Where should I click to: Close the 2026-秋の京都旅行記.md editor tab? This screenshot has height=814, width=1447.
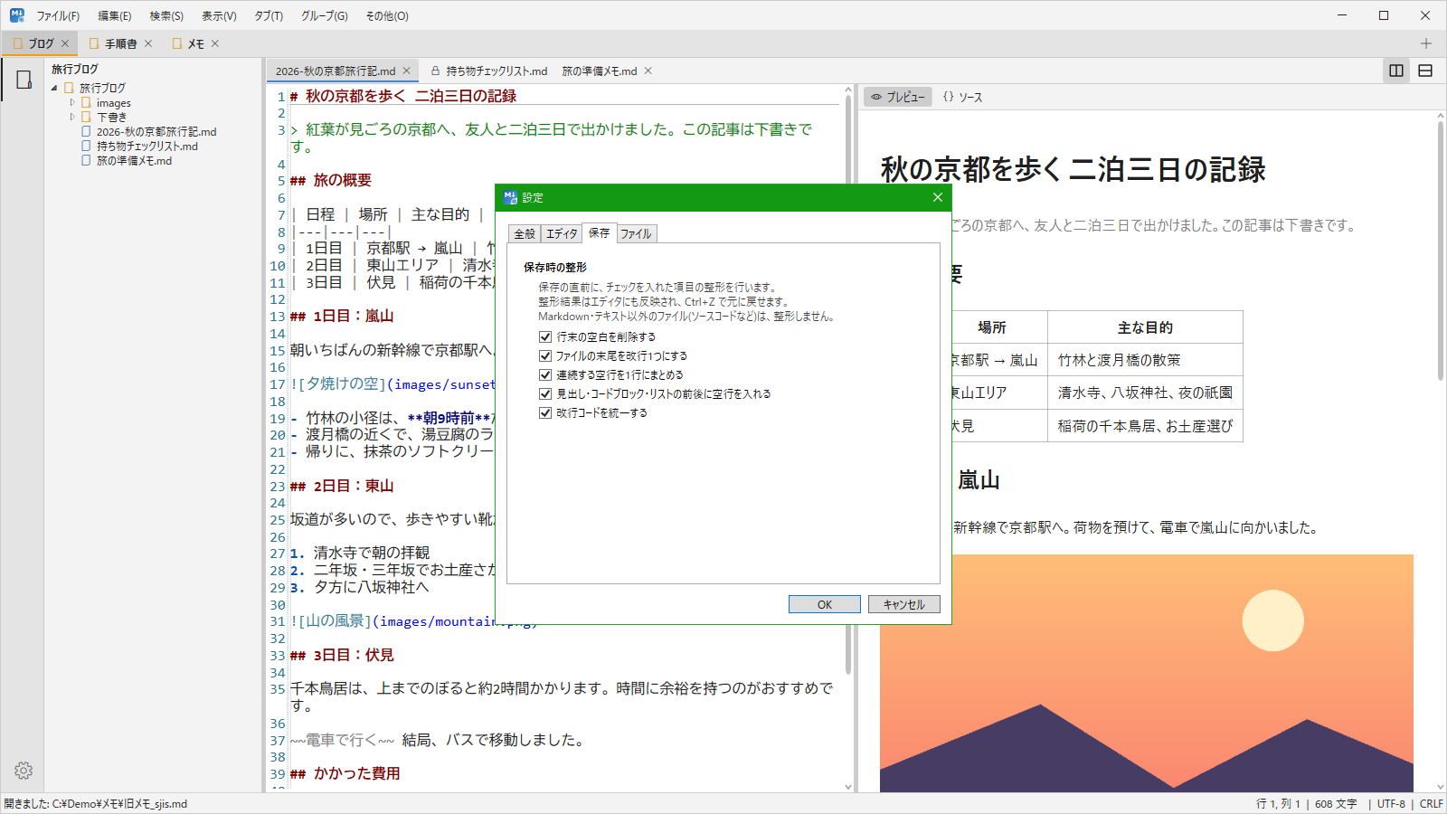[x=407, y=71]
